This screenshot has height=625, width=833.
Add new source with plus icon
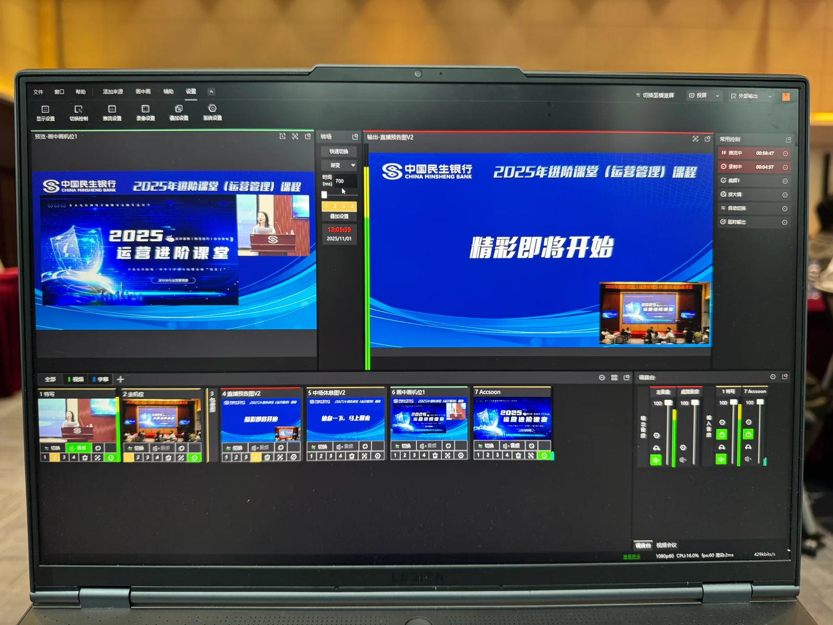pyautogui.click(x=120, y=379)
